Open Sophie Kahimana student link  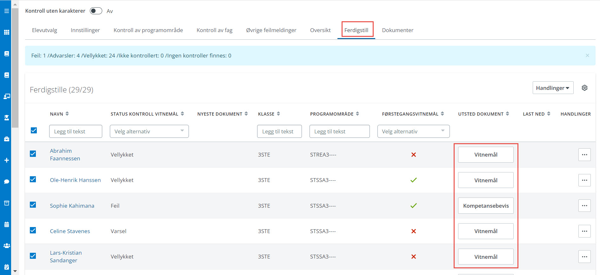72,206
